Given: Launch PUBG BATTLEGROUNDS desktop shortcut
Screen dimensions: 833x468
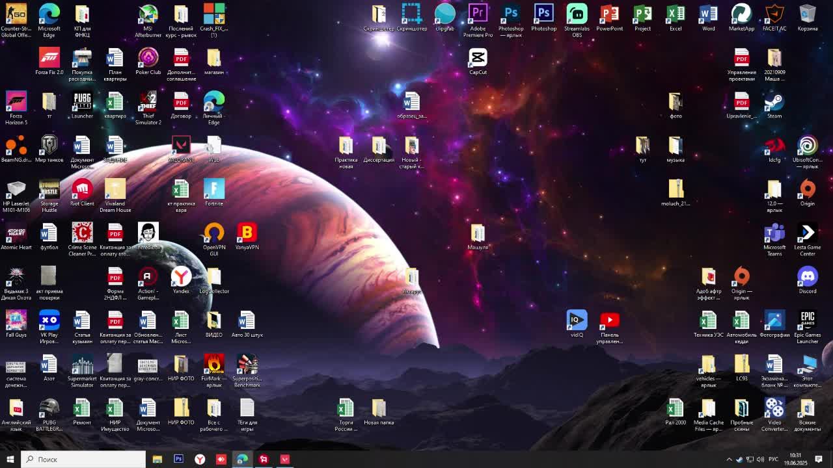Looking at the screenshot, I should tap(49, 415).
